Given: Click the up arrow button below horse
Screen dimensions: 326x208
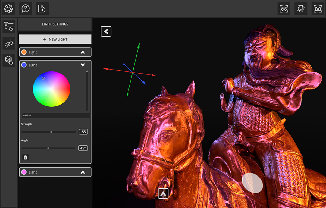Looking at the screenshot, I should pyautogui.click(x=163, y=194).
